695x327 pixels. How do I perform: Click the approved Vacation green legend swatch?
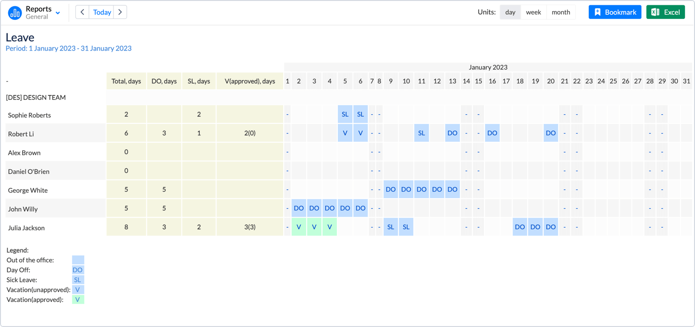78,300
